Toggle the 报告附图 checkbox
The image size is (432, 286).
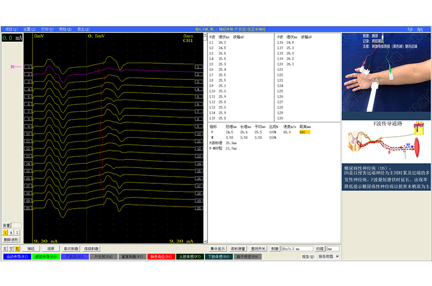pyautogui.click(x=337, y=256)
